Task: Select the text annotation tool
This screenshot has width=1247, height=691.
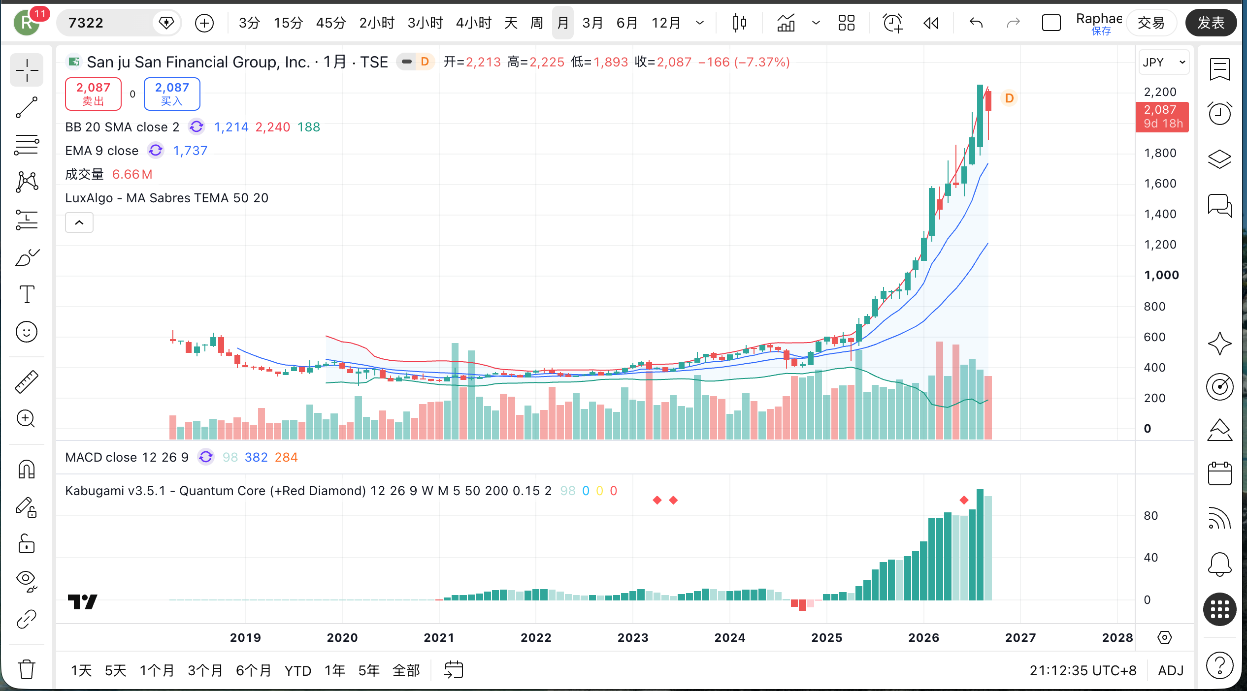Action: [x=27, y=294]
